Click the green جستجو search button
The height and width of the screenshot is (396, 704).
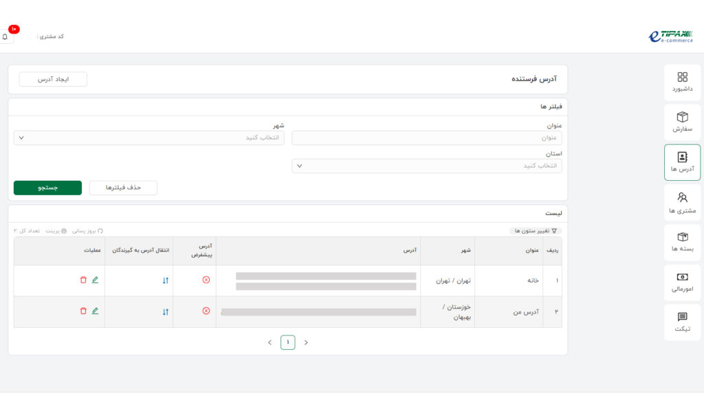[x=47, y=188]
